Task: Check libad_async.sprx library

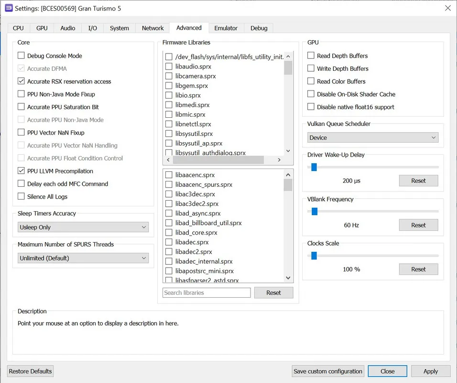Action: [x=169, y=214]
